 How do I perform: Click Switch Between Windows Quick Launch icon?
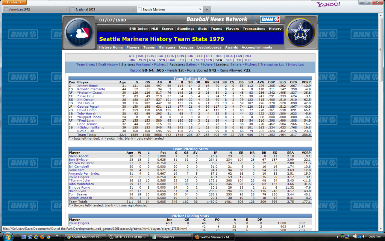(x=30, y=237)
